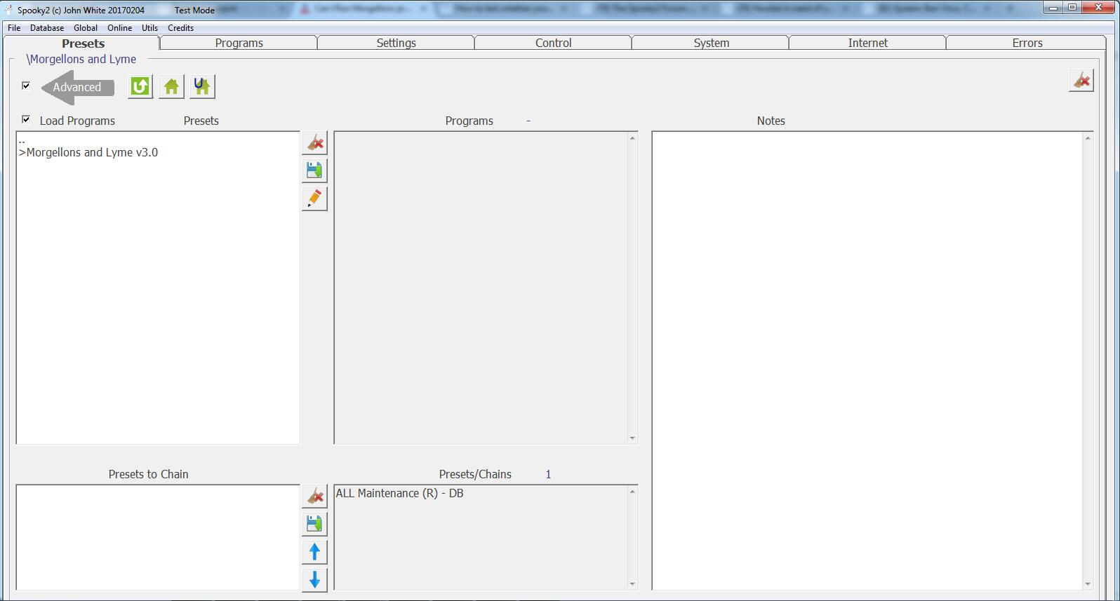Move chained preset up with blue arrow
Image resolution: width=1120 pixels, height=601 pixels.
click(x=314, y=552)
